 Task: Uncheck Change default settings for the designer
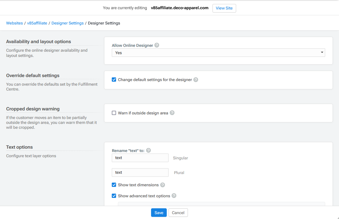pos(114,80)
